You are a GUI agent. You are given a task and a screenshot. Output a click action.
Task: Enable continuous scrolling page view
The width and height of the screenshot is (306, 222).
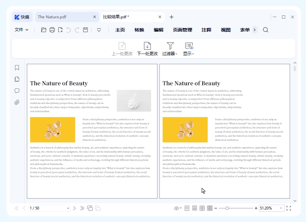194,208
